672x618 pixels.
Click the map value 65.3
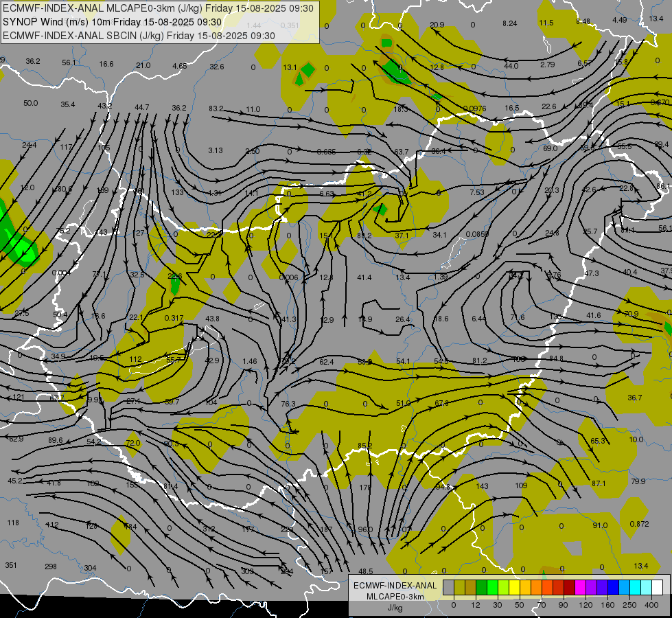pyautogui.click(x=598, y=440)
